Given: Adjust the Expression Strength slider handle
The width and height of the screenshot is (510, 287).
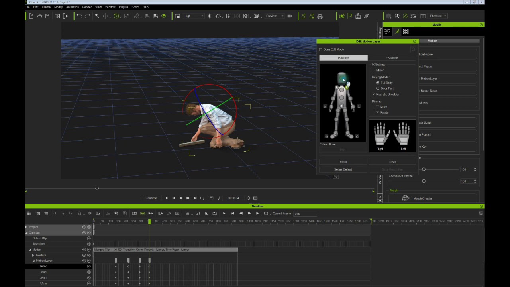Looking at the screenshot, I should pyautogui.click(x=424, y=181).
